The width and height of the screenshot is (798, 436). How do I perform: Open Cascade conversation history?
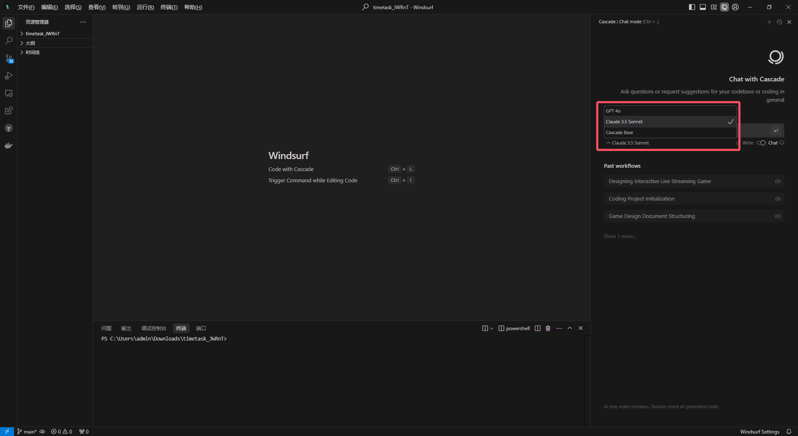click(x=779, y=22)
